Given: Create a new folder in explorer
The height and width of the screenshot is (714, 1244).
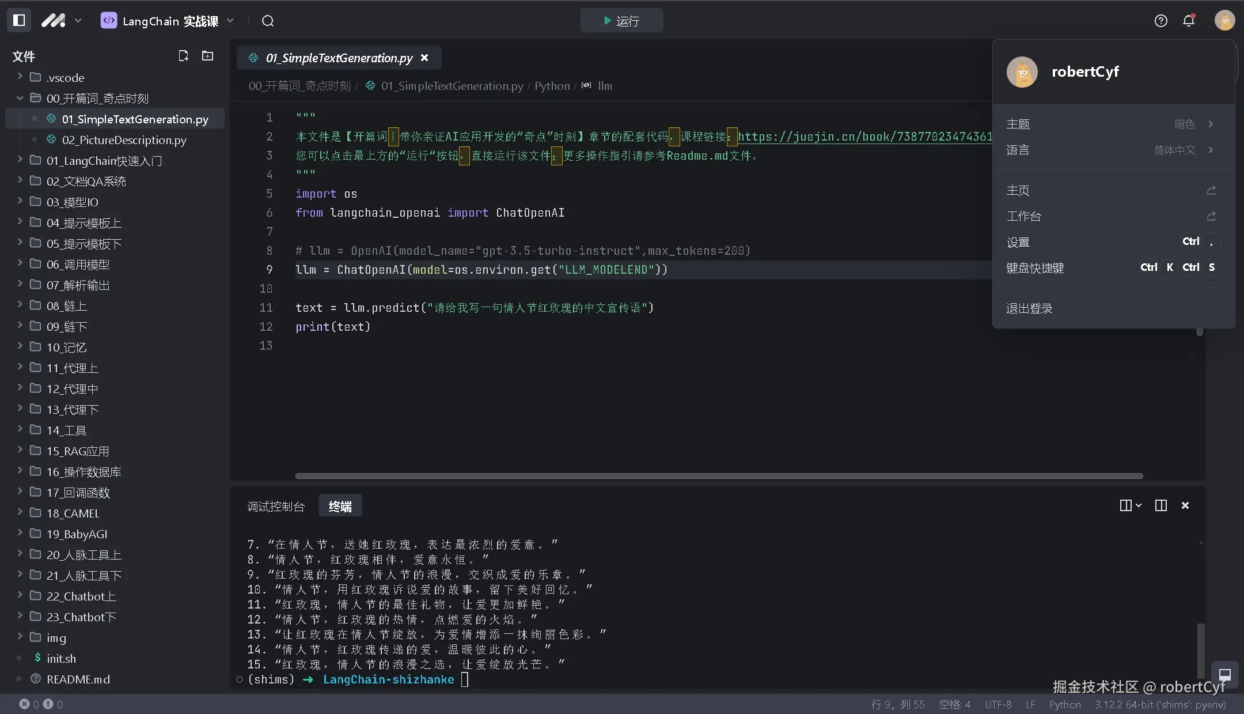Looking at the screenshot, I should [x=207, y=56].
